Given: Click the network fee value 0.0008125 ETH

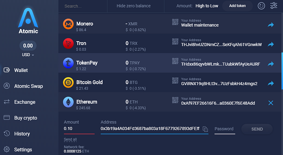Looking at the screenshot, I should coord(76,151).
